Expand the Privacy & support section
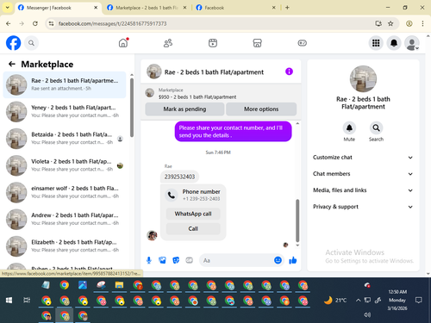Screen dimensions: 431x323 [363, 207]
